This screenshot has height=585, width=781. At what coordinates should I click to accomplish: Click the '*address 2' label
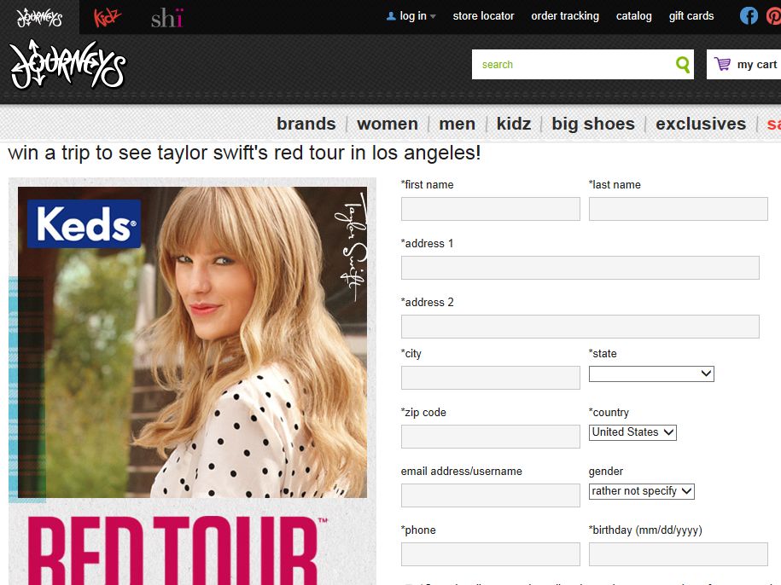point(428,302)
